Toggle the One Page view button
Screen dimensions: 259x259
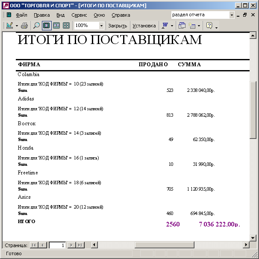[x=47, y=26]
